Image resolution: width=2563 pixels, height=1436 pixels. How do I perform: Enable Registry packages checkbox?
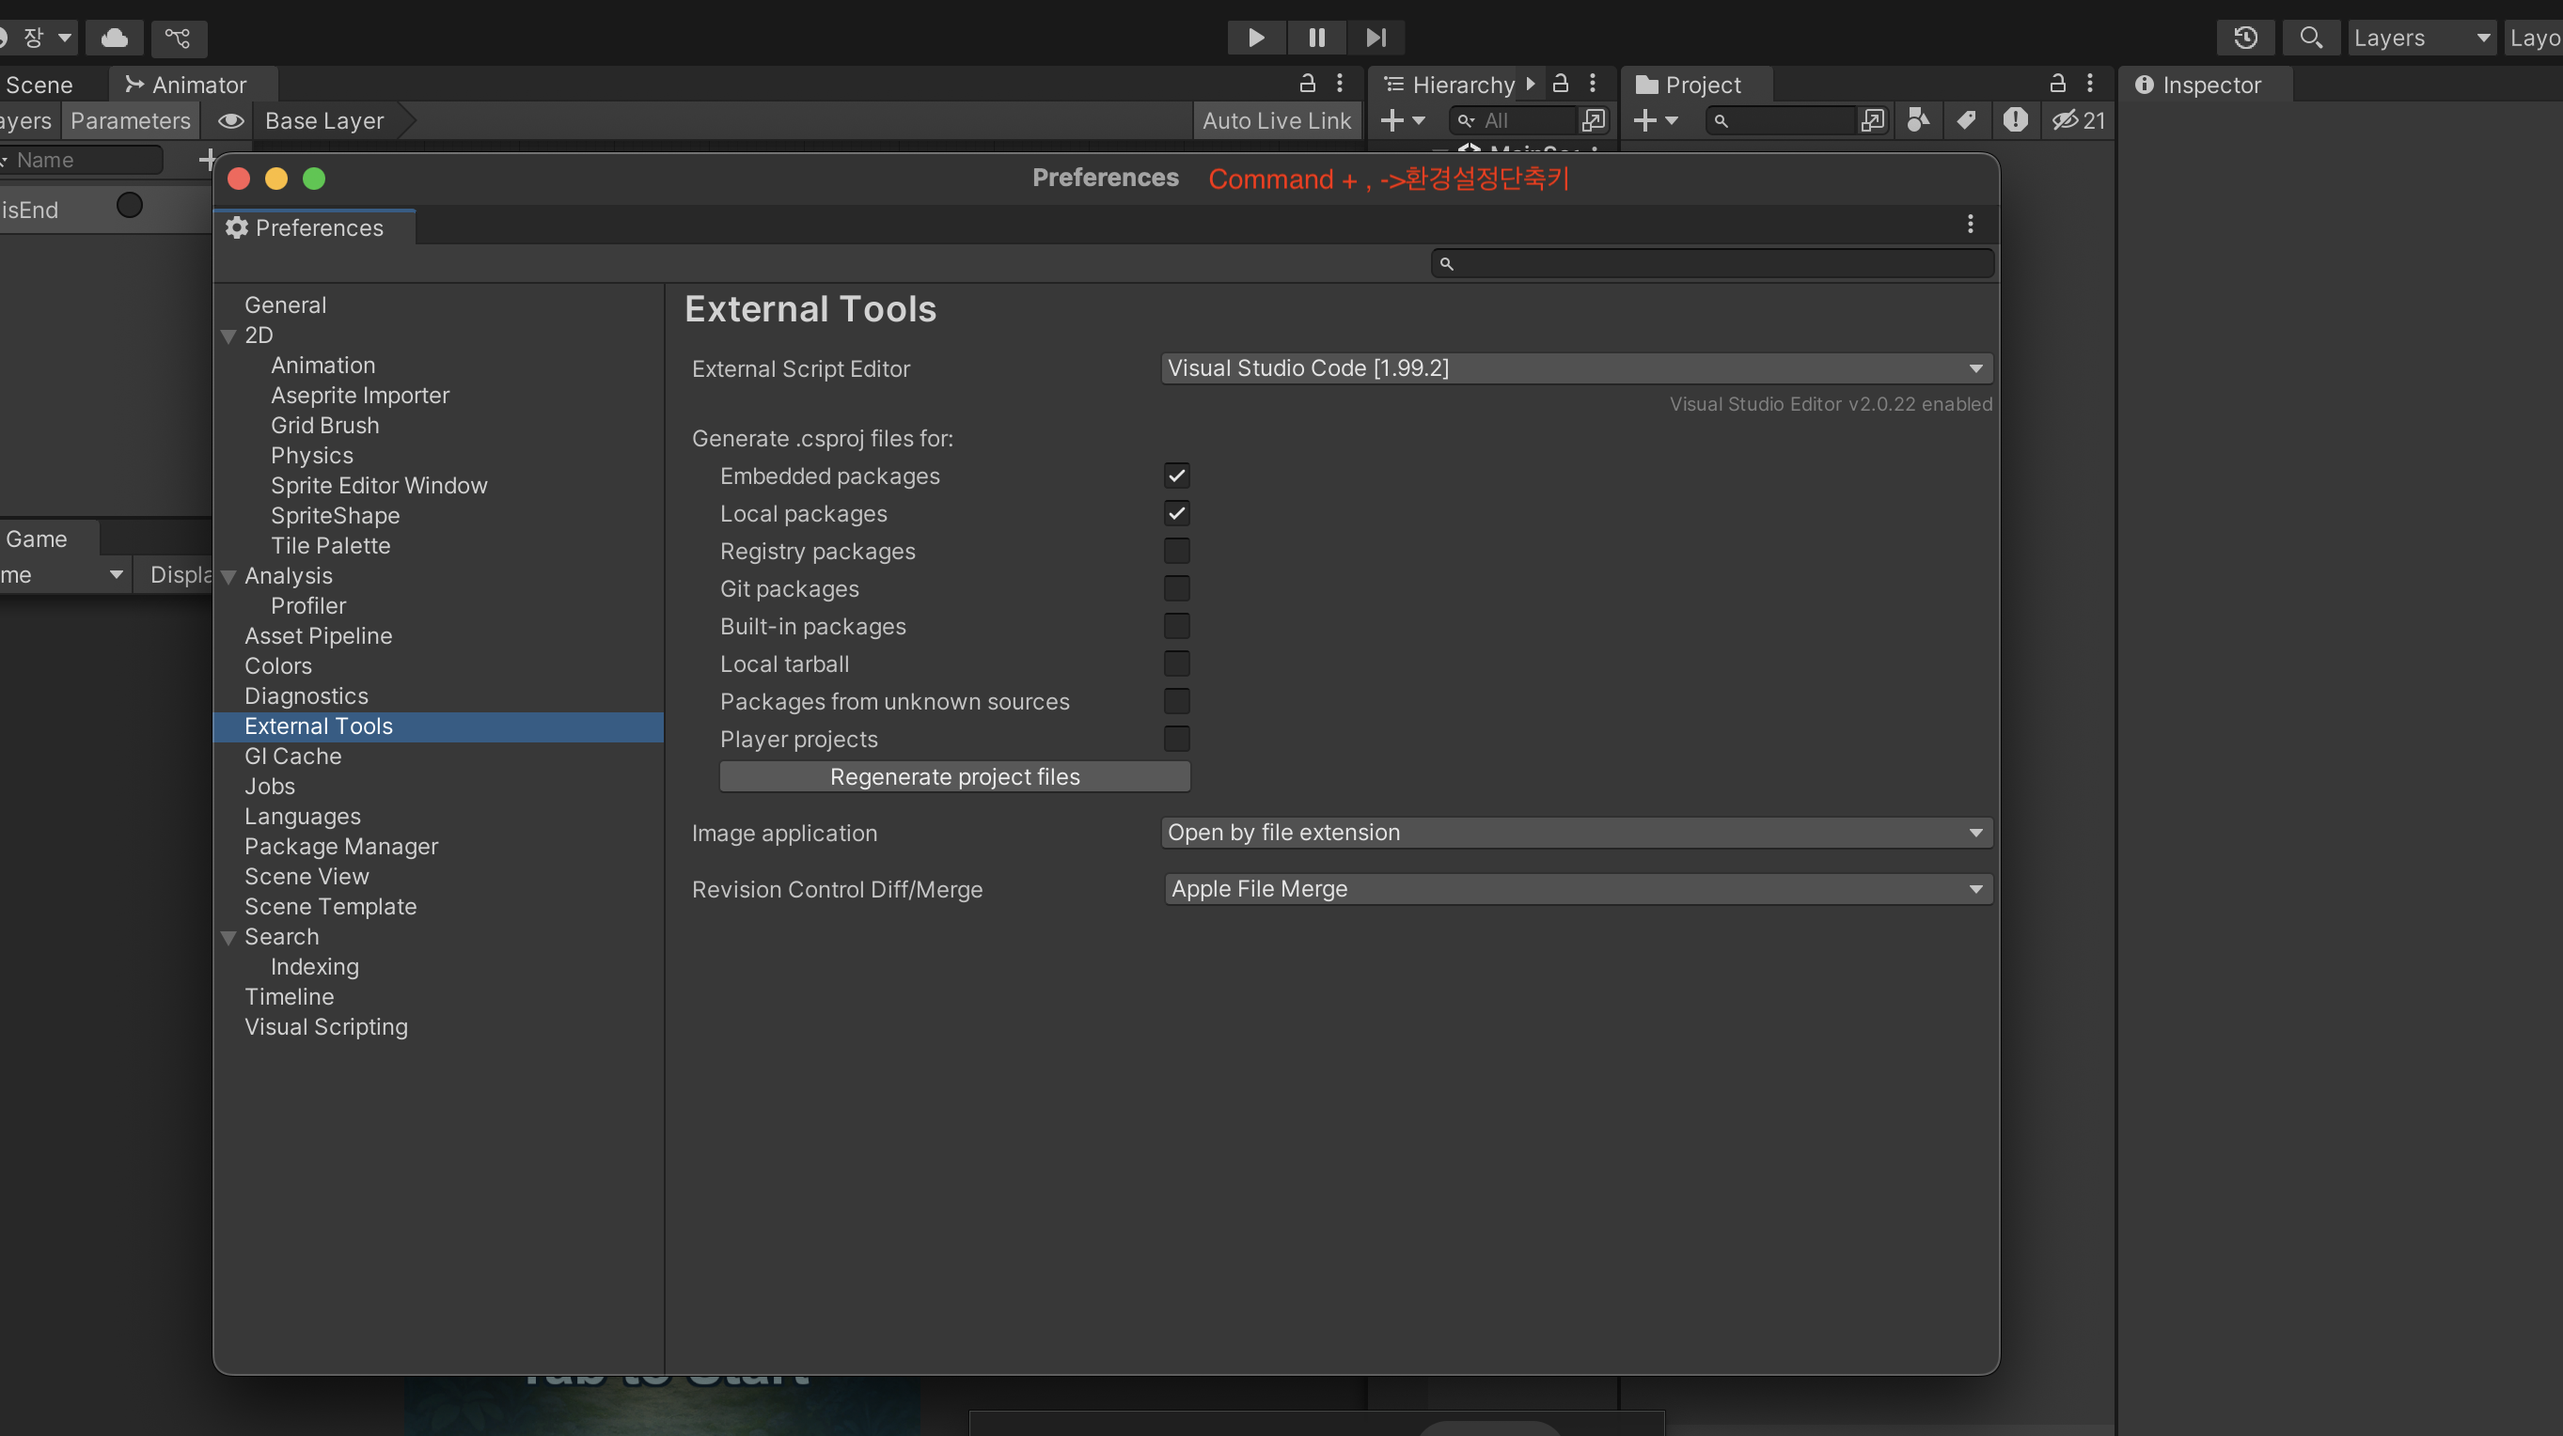1176,551
